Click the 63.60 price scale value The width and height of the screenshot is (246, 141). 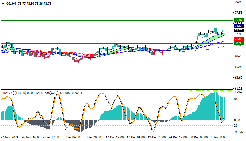[238, 78]
